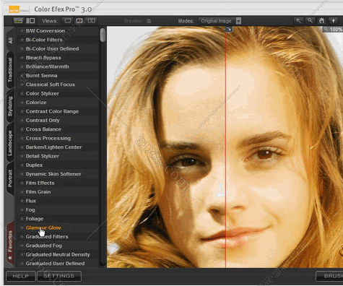Viewport: 343px width, 286px height.
Task: Select the Brilliance/Warmth filter
Action: [x=58, y=66]
